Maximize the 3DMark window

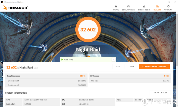169,2
